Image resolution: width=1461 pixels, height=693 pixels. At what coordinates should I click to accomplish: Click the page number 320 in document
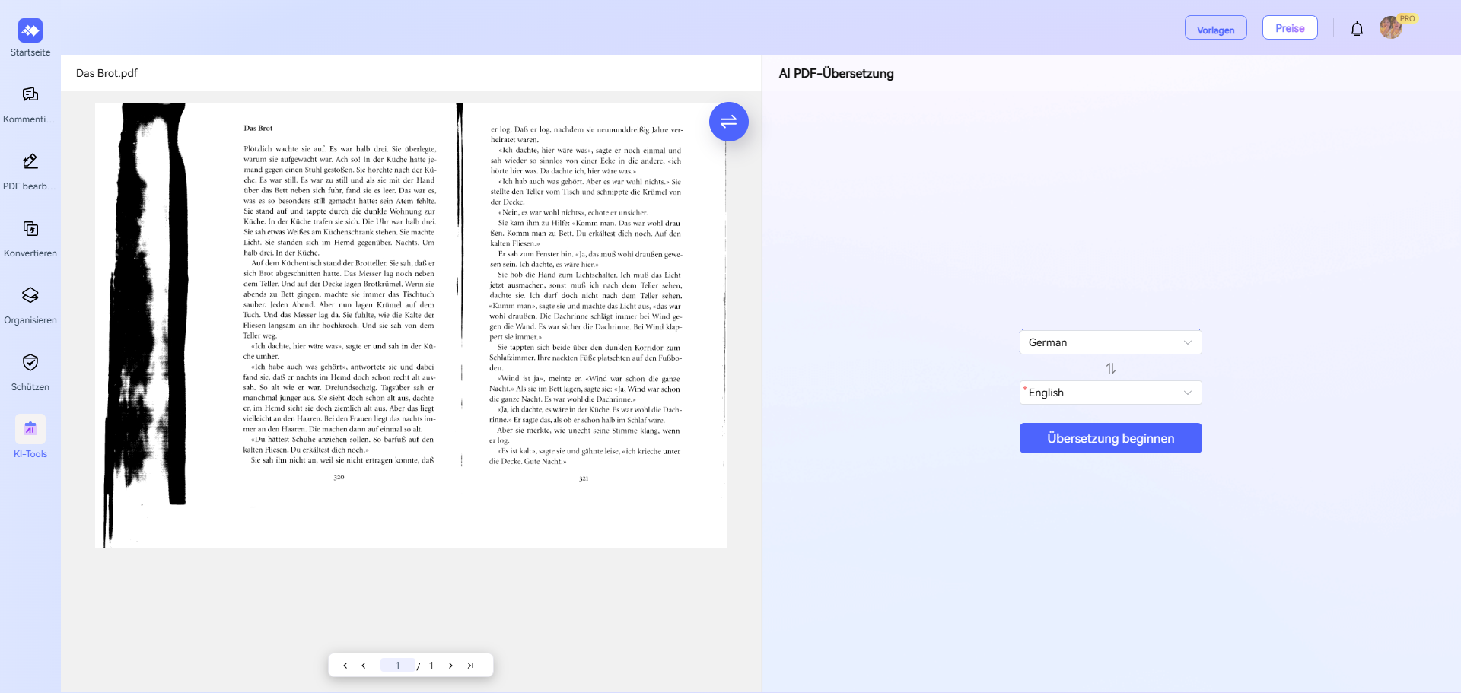click(x=339, y=478)
